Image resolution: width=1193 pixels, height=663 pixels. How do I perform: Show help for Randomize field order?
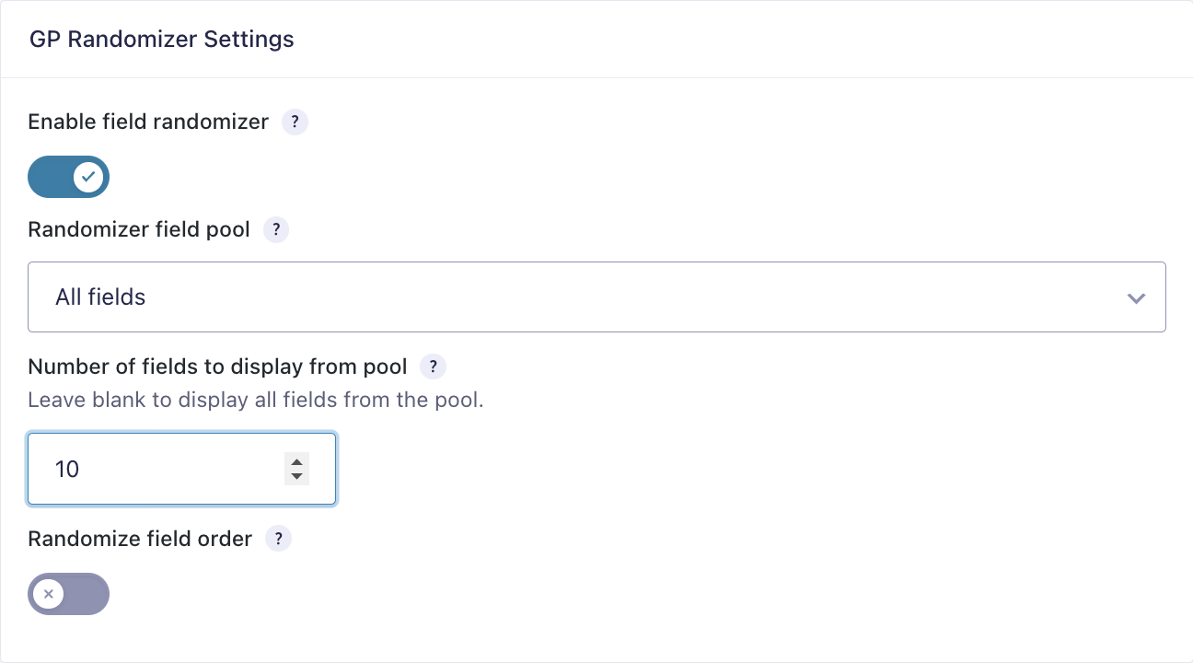pos(278,539)
